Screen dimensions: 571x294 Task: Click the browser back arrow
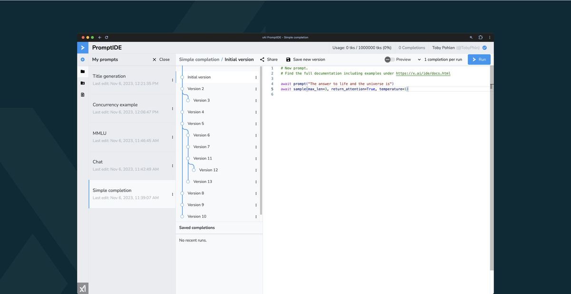tap(99, 37)
